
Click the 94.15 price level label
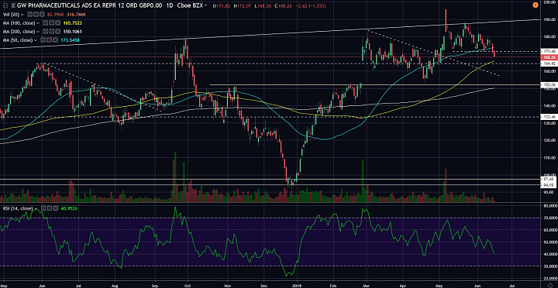coord(549,184)
